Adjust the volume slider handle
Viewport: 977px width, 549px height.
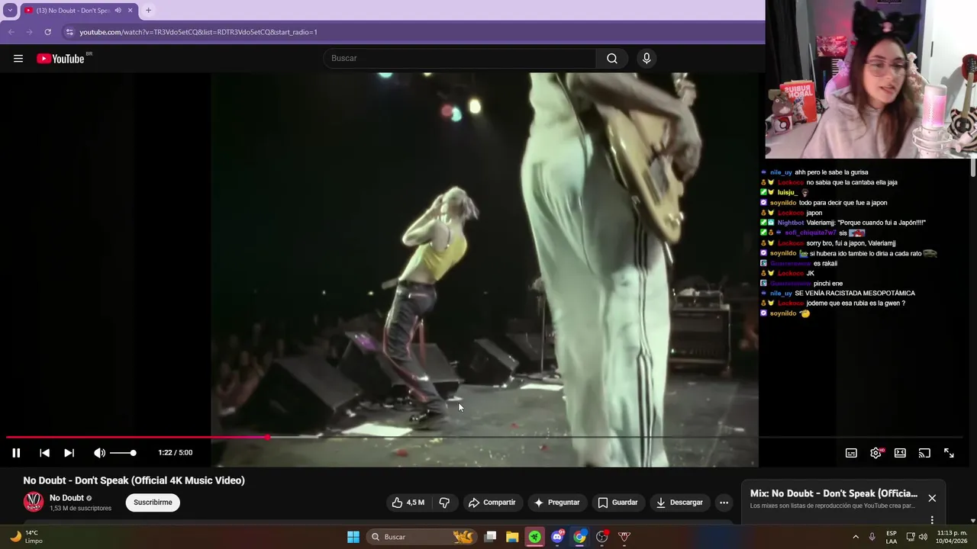tap(133, 453)
